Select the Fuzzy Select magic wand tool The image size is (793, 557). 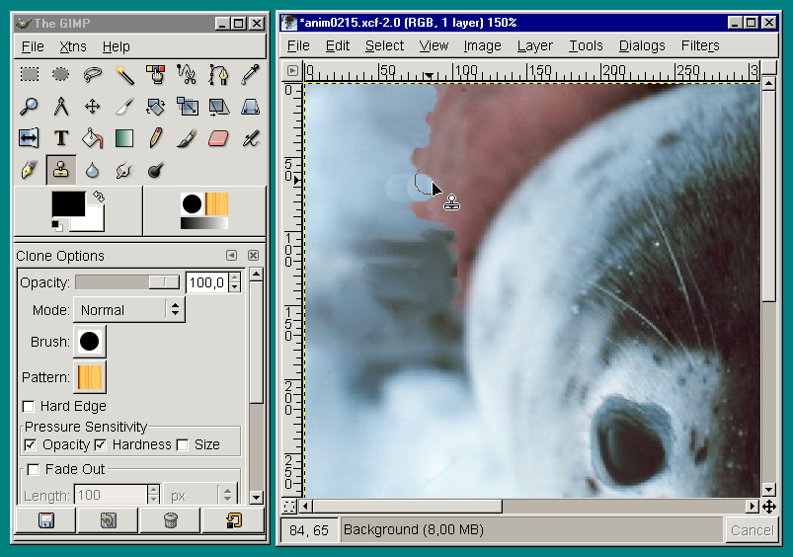[124, 75]
